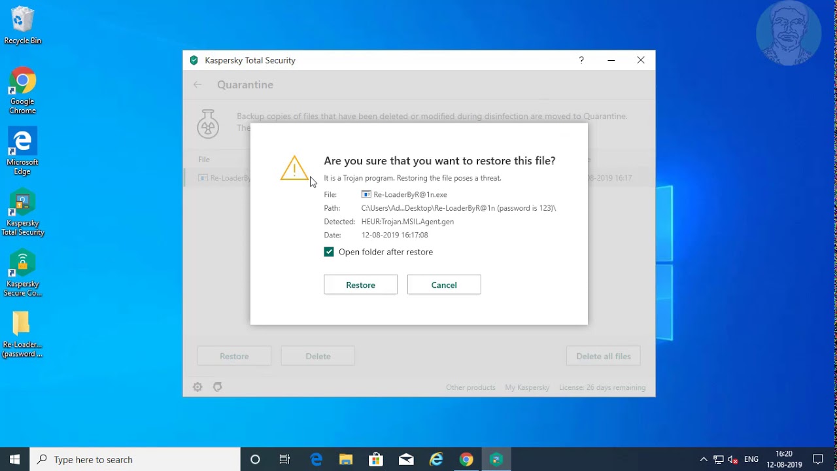
Task: Close the Kaspersky Total Security window
Action: pyautogui.click(x=641, y=60)
